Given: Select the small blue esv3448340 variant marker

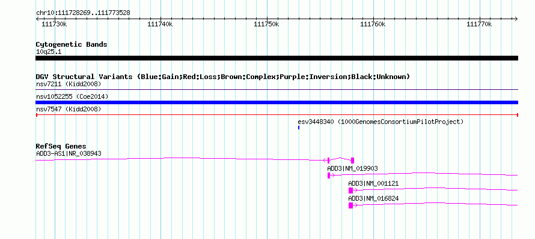Looking at the screenshot, I should click(x=299, y=128).
